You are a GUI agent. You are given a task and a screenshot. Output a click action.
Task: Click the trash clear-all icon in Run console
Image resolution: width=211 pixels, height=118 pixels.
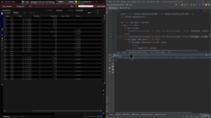113,72
